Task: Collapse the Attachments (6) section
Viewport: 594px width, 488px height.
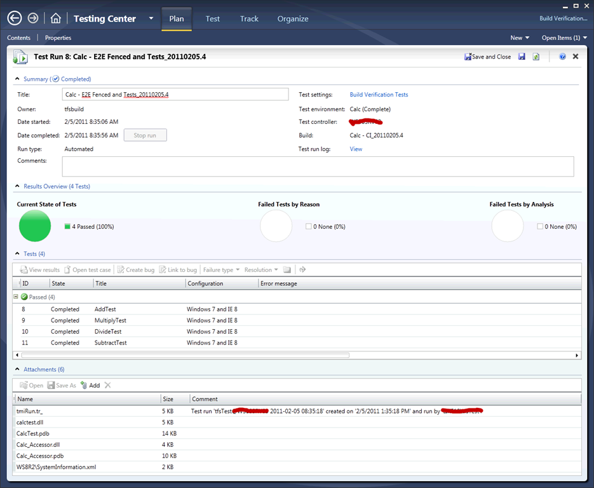Action: pos(17,369)
